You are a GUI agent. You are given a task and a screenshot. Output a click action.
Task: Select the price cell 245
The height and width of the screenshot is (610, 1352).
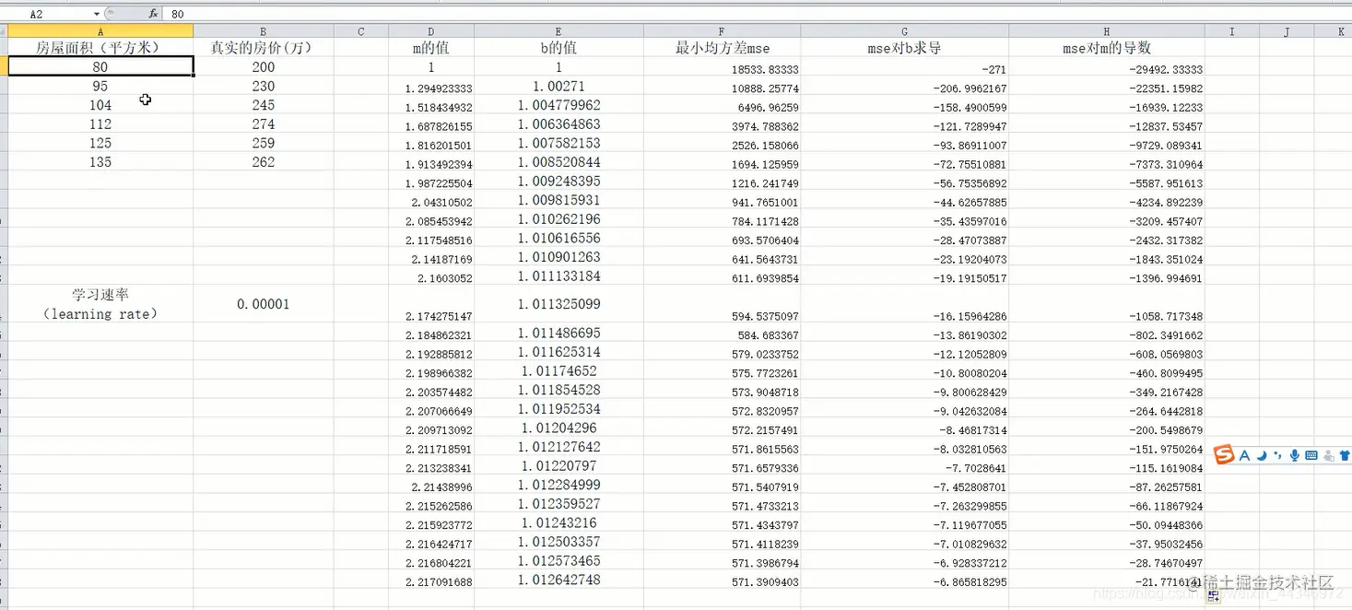[x=264, y=105]
